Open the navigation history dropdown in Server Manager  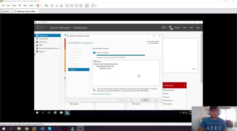(x=45, y=27)
